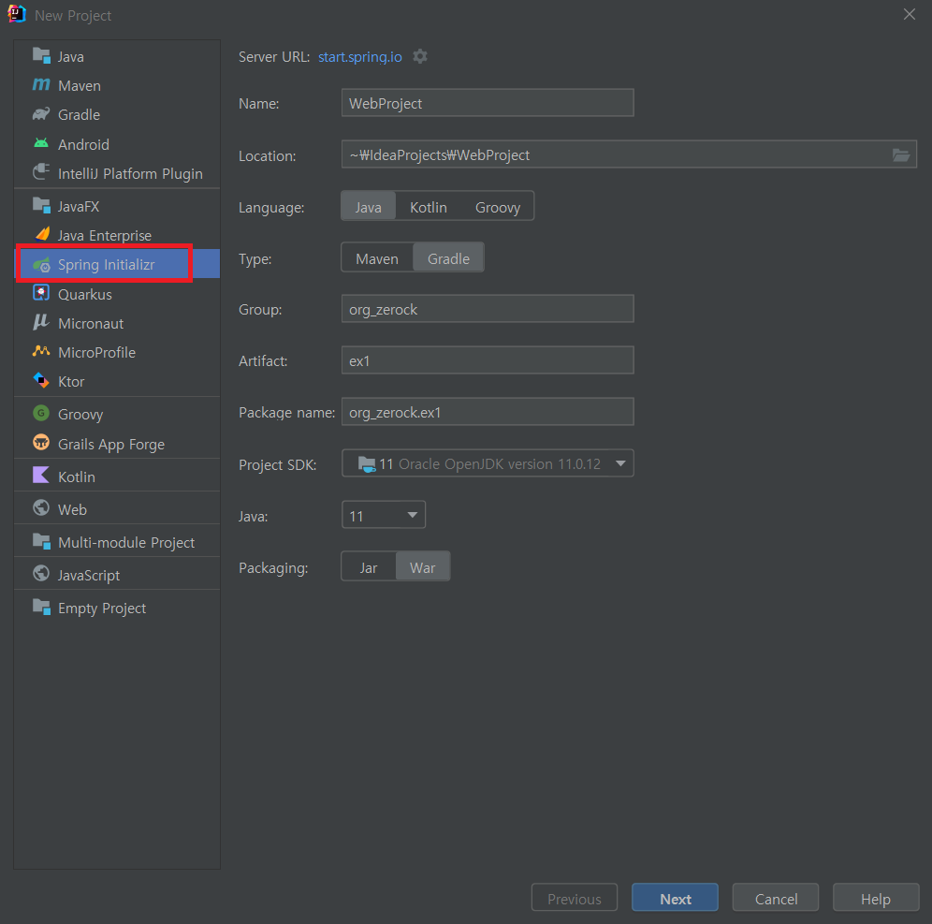Image resolution: width=932 pixels, height=924 pixels.
Task: Click IntelliJ Platform Plugin icon
Action: pyautogui.click(x=41, y=172)
